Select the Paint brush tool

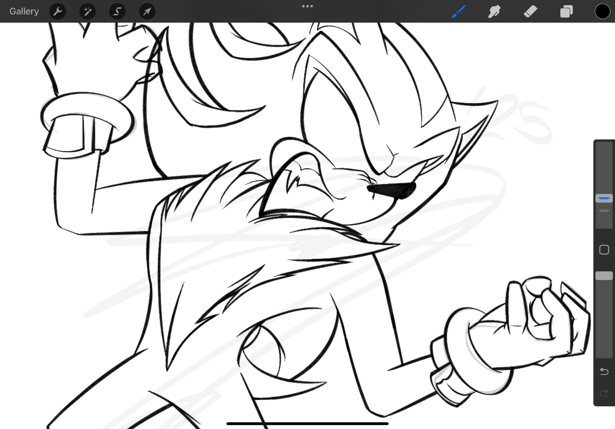point(458,11)
